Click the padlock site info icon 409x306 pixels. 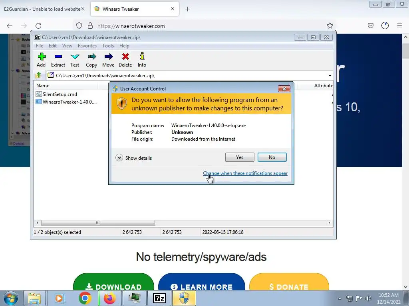[90, 26]
